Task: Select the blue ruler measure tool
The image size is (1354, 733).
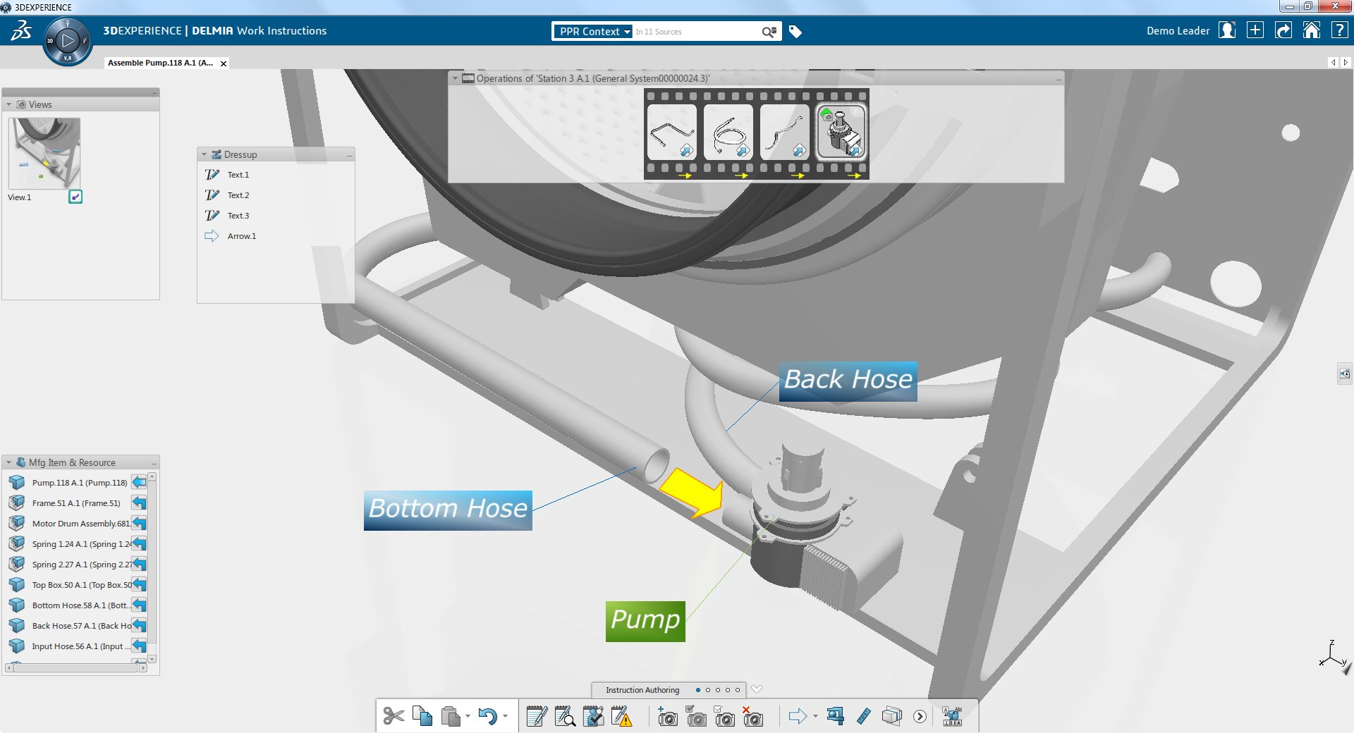Action: [864, 717]
